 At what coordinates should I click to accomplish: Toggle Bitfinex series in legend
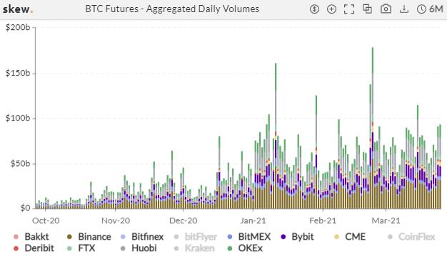142,236
